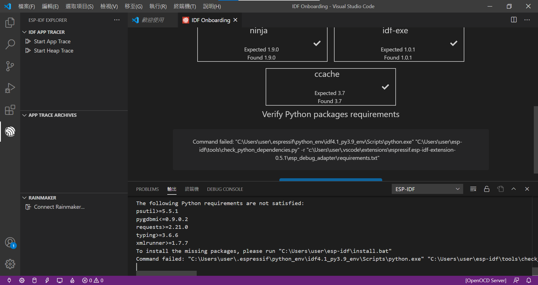Viewport: 538px width, 285px height.
Task: Collapse the IDF APP TRACER section
Action: tap(74, 32)
